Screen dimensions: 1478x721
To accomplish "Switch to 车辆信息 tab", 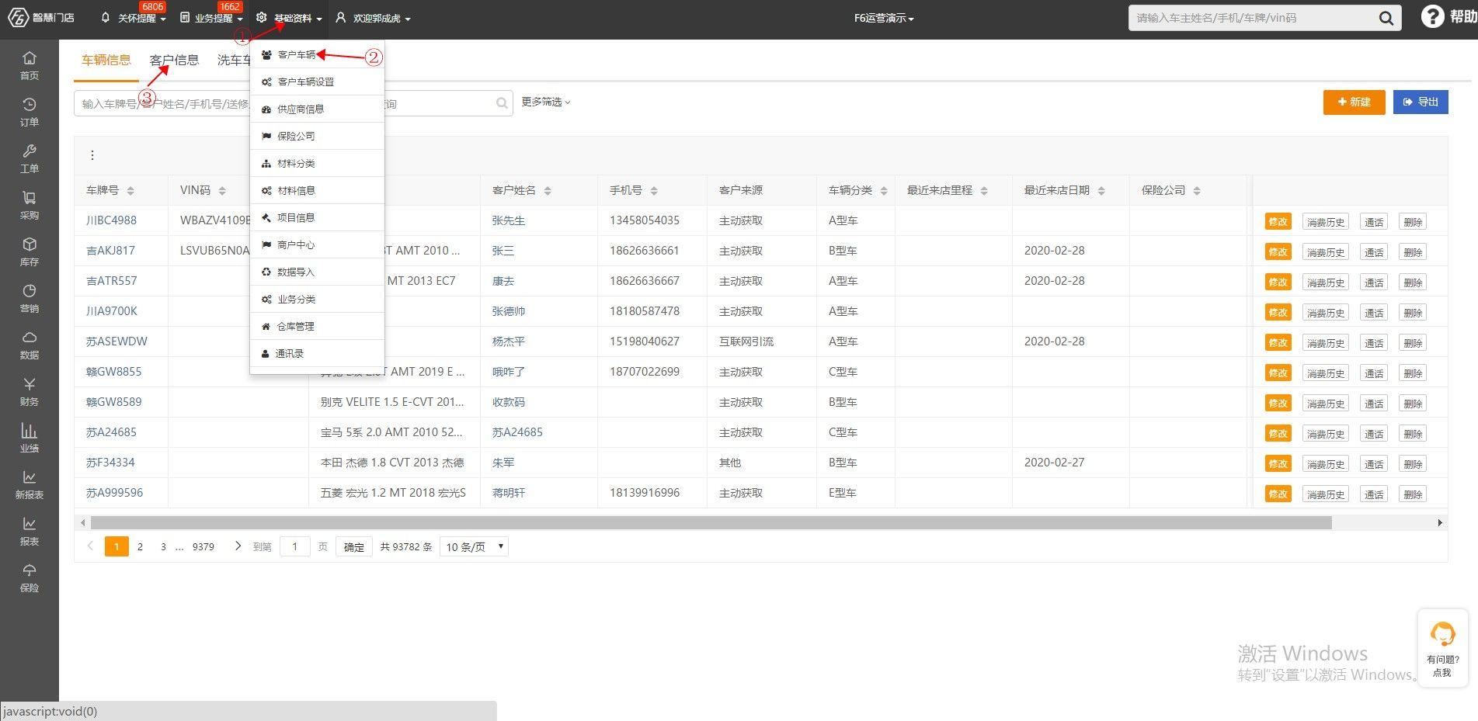I will (x=106, y=60).
